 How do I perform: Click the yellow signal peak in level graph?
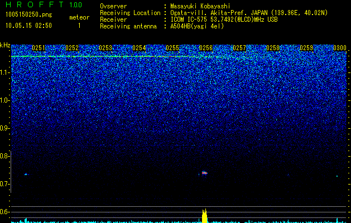coord(204,216)
